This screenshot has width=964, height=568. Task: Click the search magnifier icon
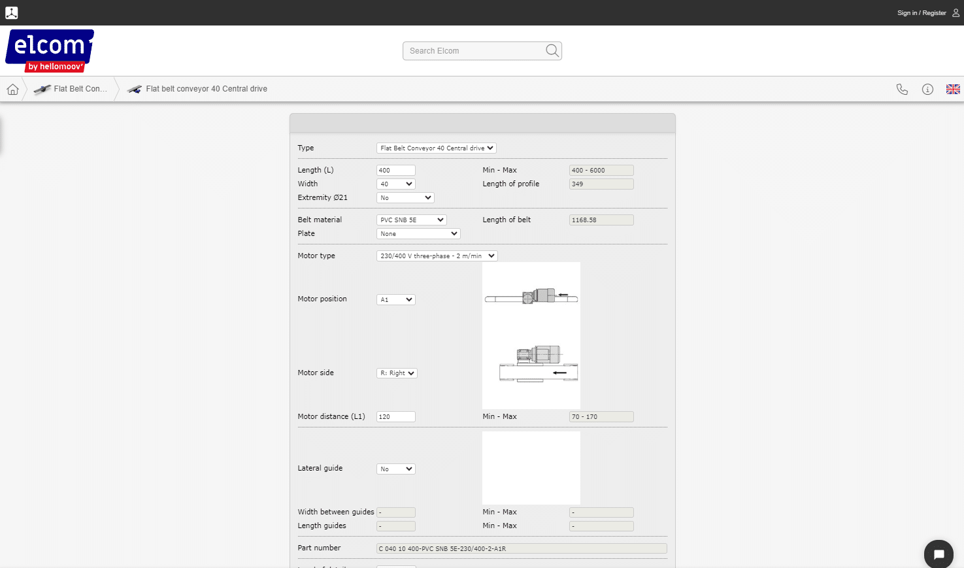(552, 51)
